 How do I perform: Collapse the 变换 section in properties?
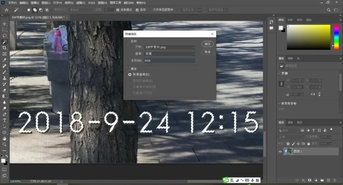click(x=279, y=73)
